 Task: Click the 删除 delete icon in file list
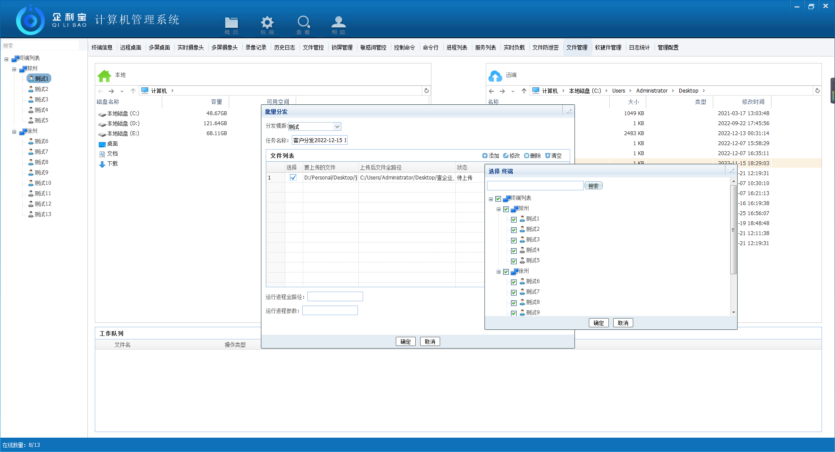click(x=527, y=156)
